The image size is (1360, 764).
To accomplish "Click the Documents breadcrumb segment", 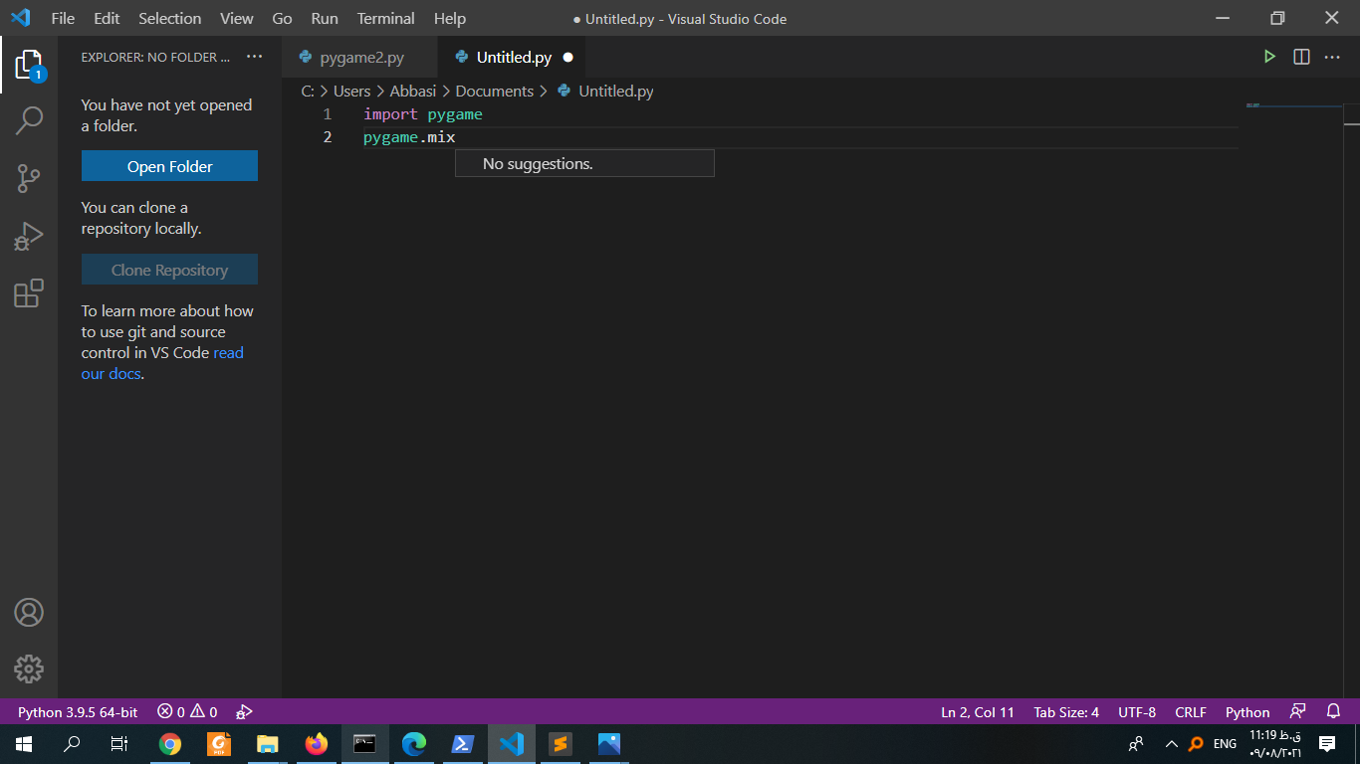I will coord(495,91).
